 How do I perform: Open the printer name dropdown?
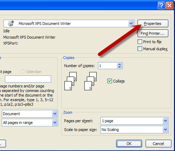click(x=131, y=24)
